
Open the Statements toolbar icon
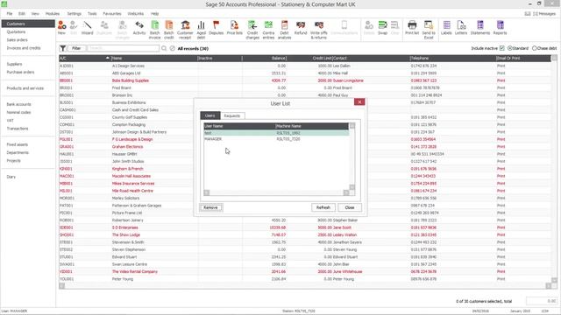(x=480, y=27)
